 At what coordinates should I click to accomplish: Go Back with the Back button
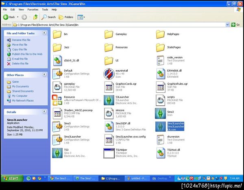(9, 17)
